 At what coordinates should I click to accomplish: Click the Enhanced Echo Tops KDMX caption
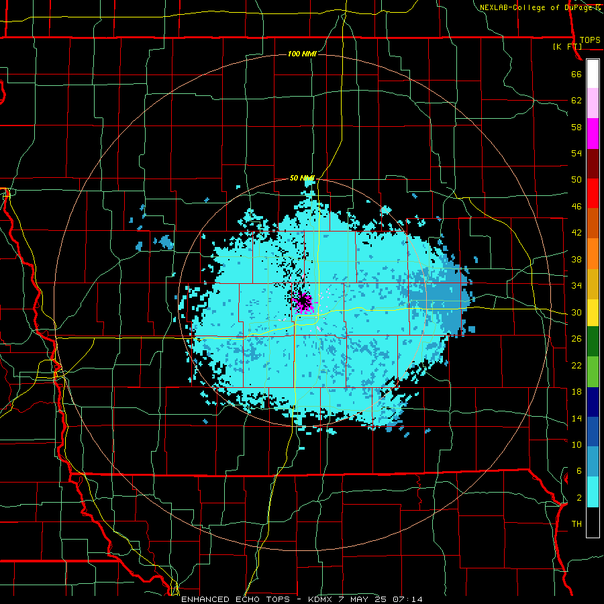302,599
